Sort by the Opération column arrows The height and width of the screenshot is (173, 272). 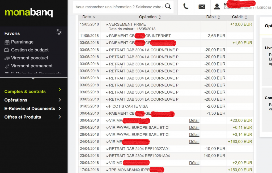160,17
